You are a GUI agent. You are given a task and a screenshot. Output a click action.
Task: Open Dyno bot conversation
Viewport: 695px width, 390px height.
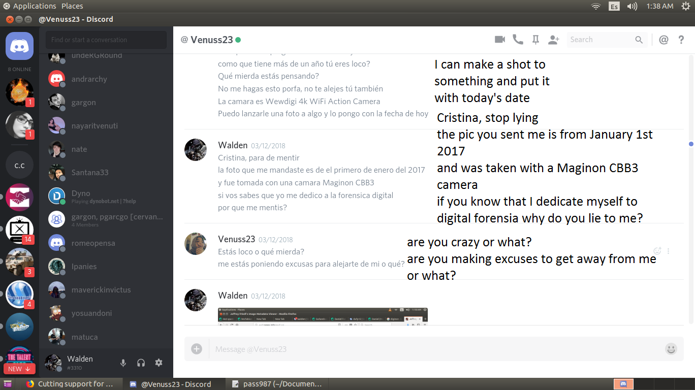[106, 196]
